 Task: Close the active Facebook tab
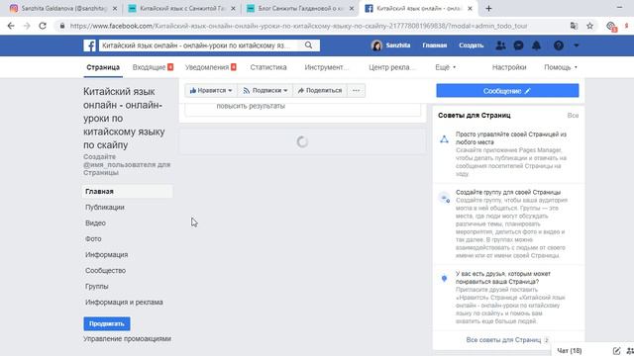(x=470, y=9)
